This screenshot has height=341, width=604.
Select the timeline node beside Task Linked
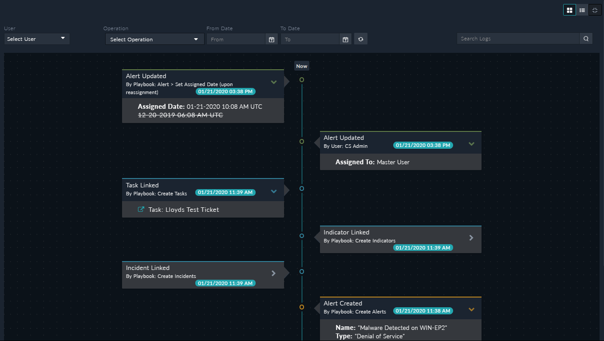(301, 188)
